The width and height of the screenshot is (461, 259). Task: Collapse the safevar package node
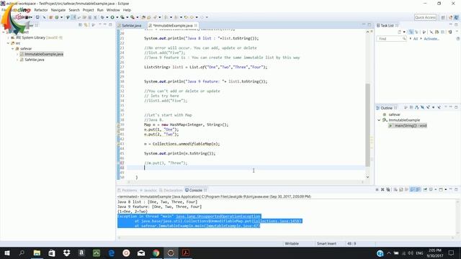pyautogui.click(x=13, y=49)
